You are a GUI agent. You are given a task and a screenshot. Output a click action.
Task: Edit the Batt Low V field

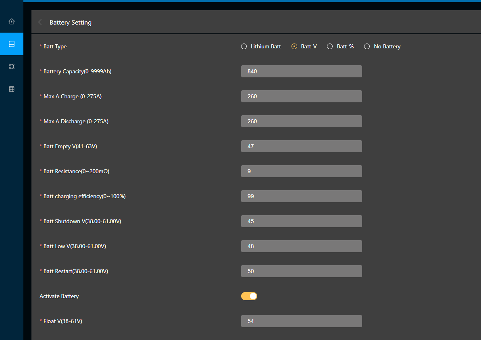point(302,246)
